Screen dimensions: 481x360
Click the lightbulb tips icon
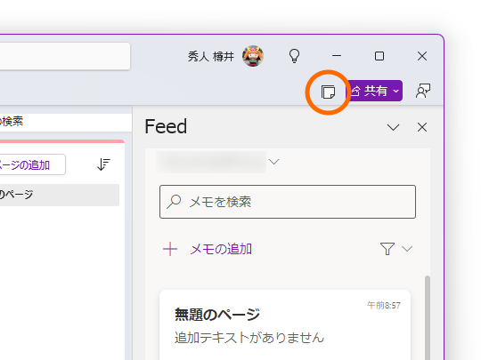(x=294, y=56)
